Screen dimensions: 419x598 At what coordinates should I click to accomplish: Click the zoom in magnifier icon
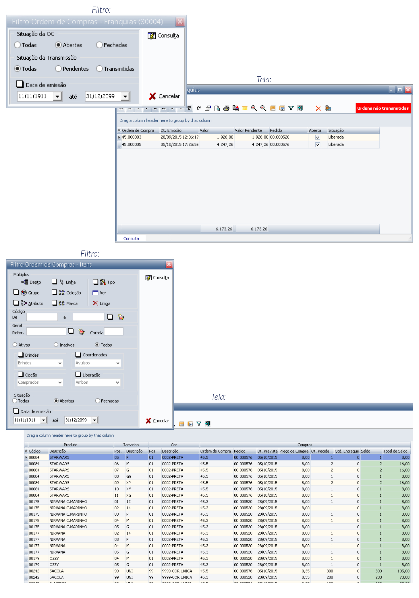(x=254, y=108)
